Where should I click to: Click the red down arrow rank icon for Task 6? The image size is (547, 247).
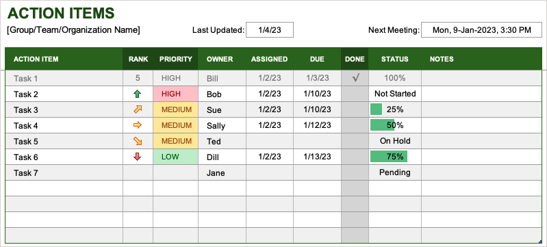tap(138, 157)
